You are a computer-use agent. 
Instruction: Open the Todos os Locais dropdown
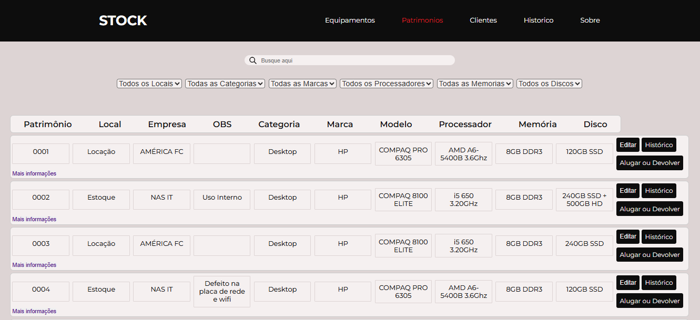coord(149,83)
